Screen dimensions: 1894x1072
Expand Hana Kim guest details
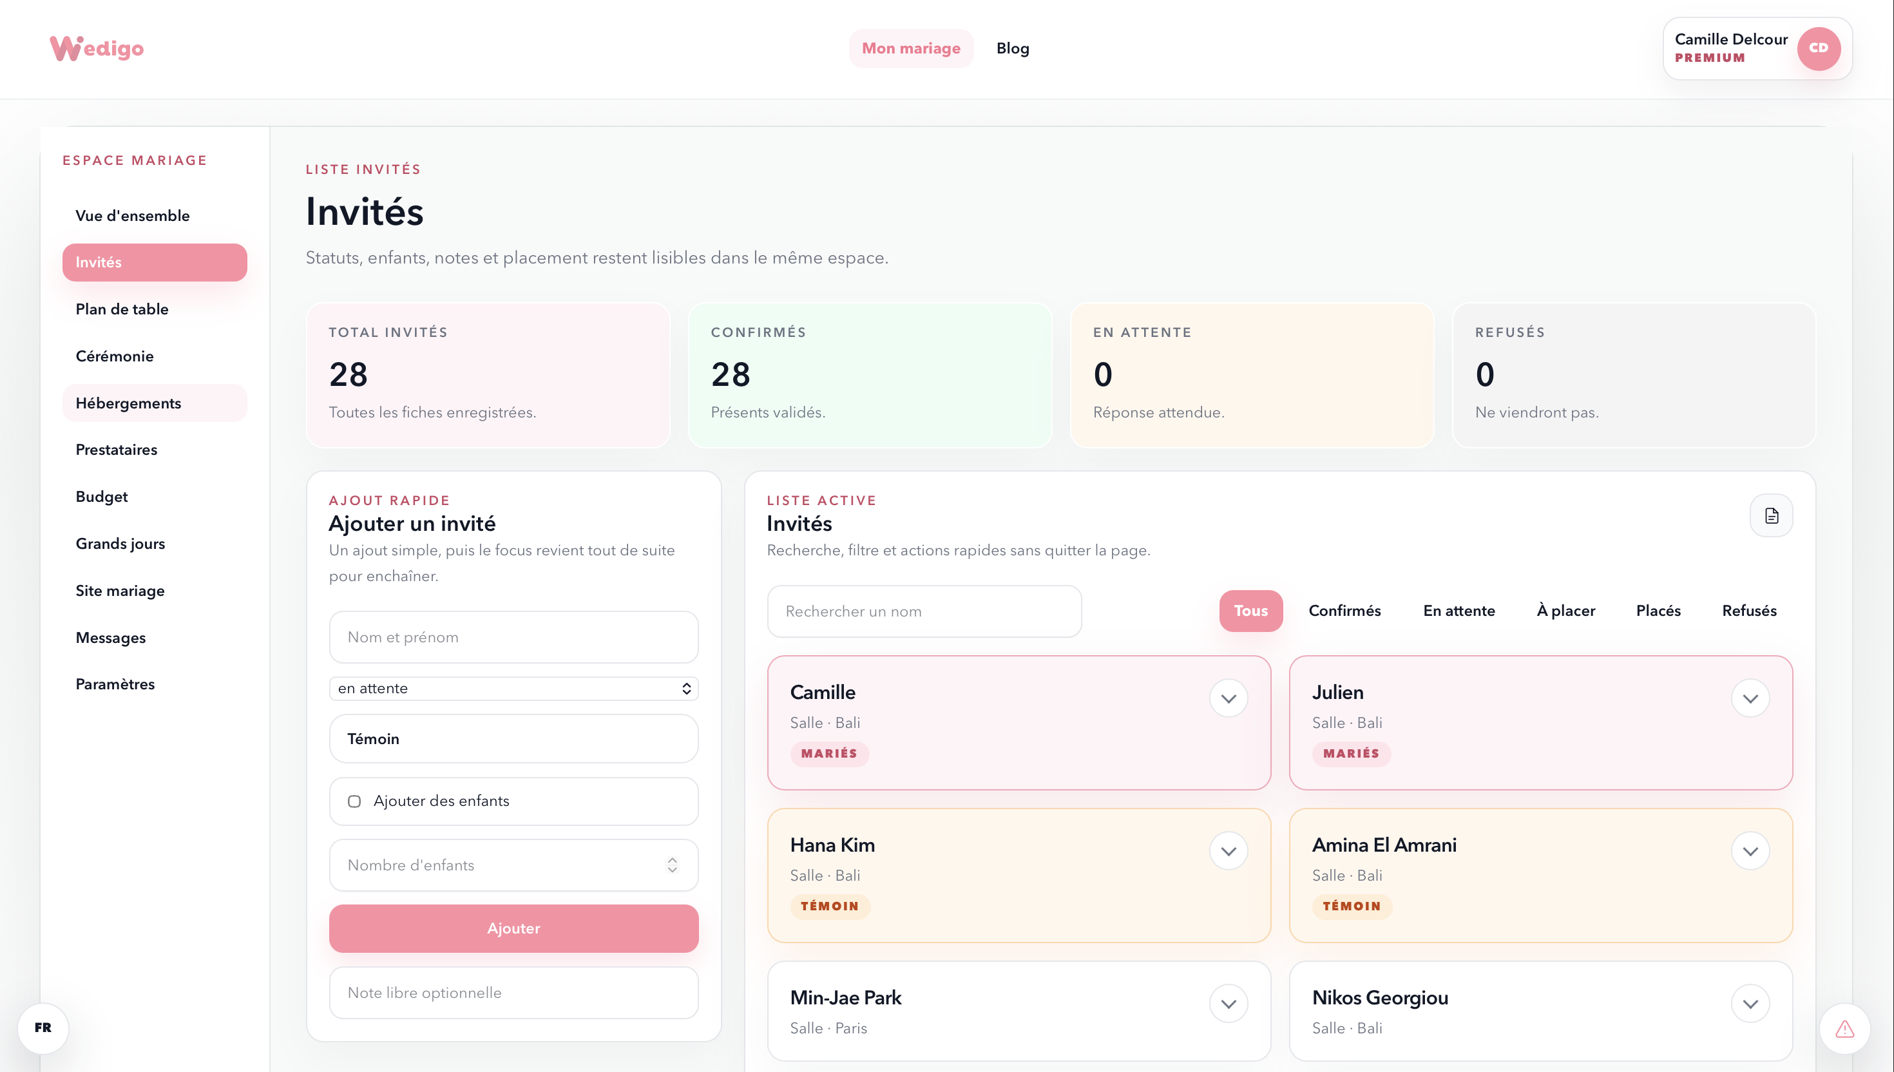(x=1229, y=851)
